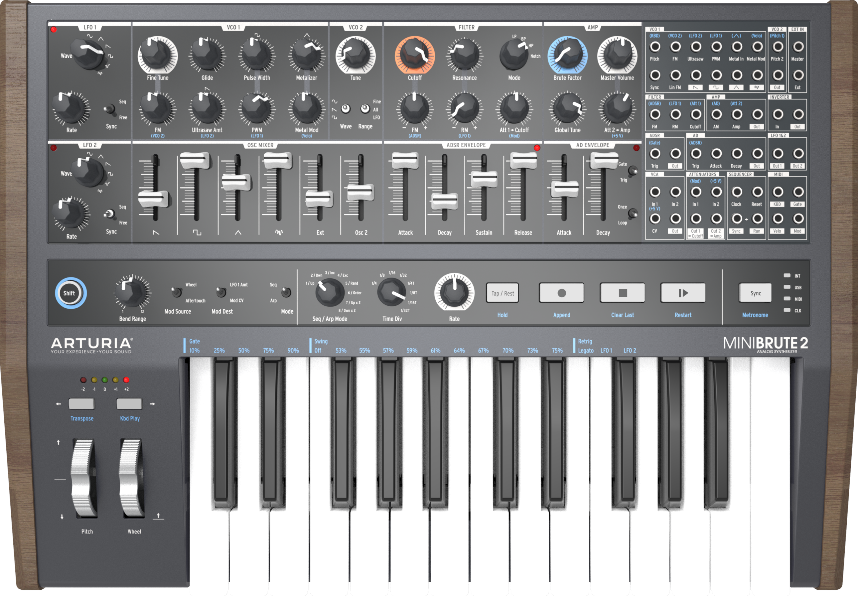Click the Sync Metronome button
Image resolution: width=858 pixels, height=596 pixels.
[755, 293]
